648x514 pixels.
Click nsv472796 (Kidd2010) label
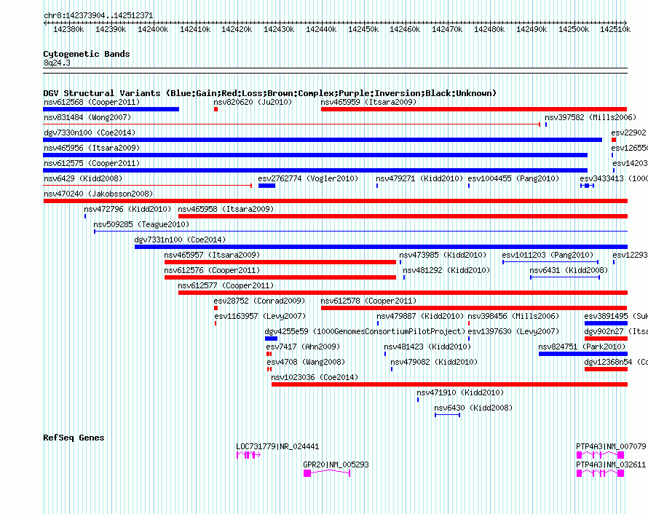coord(127,209)
